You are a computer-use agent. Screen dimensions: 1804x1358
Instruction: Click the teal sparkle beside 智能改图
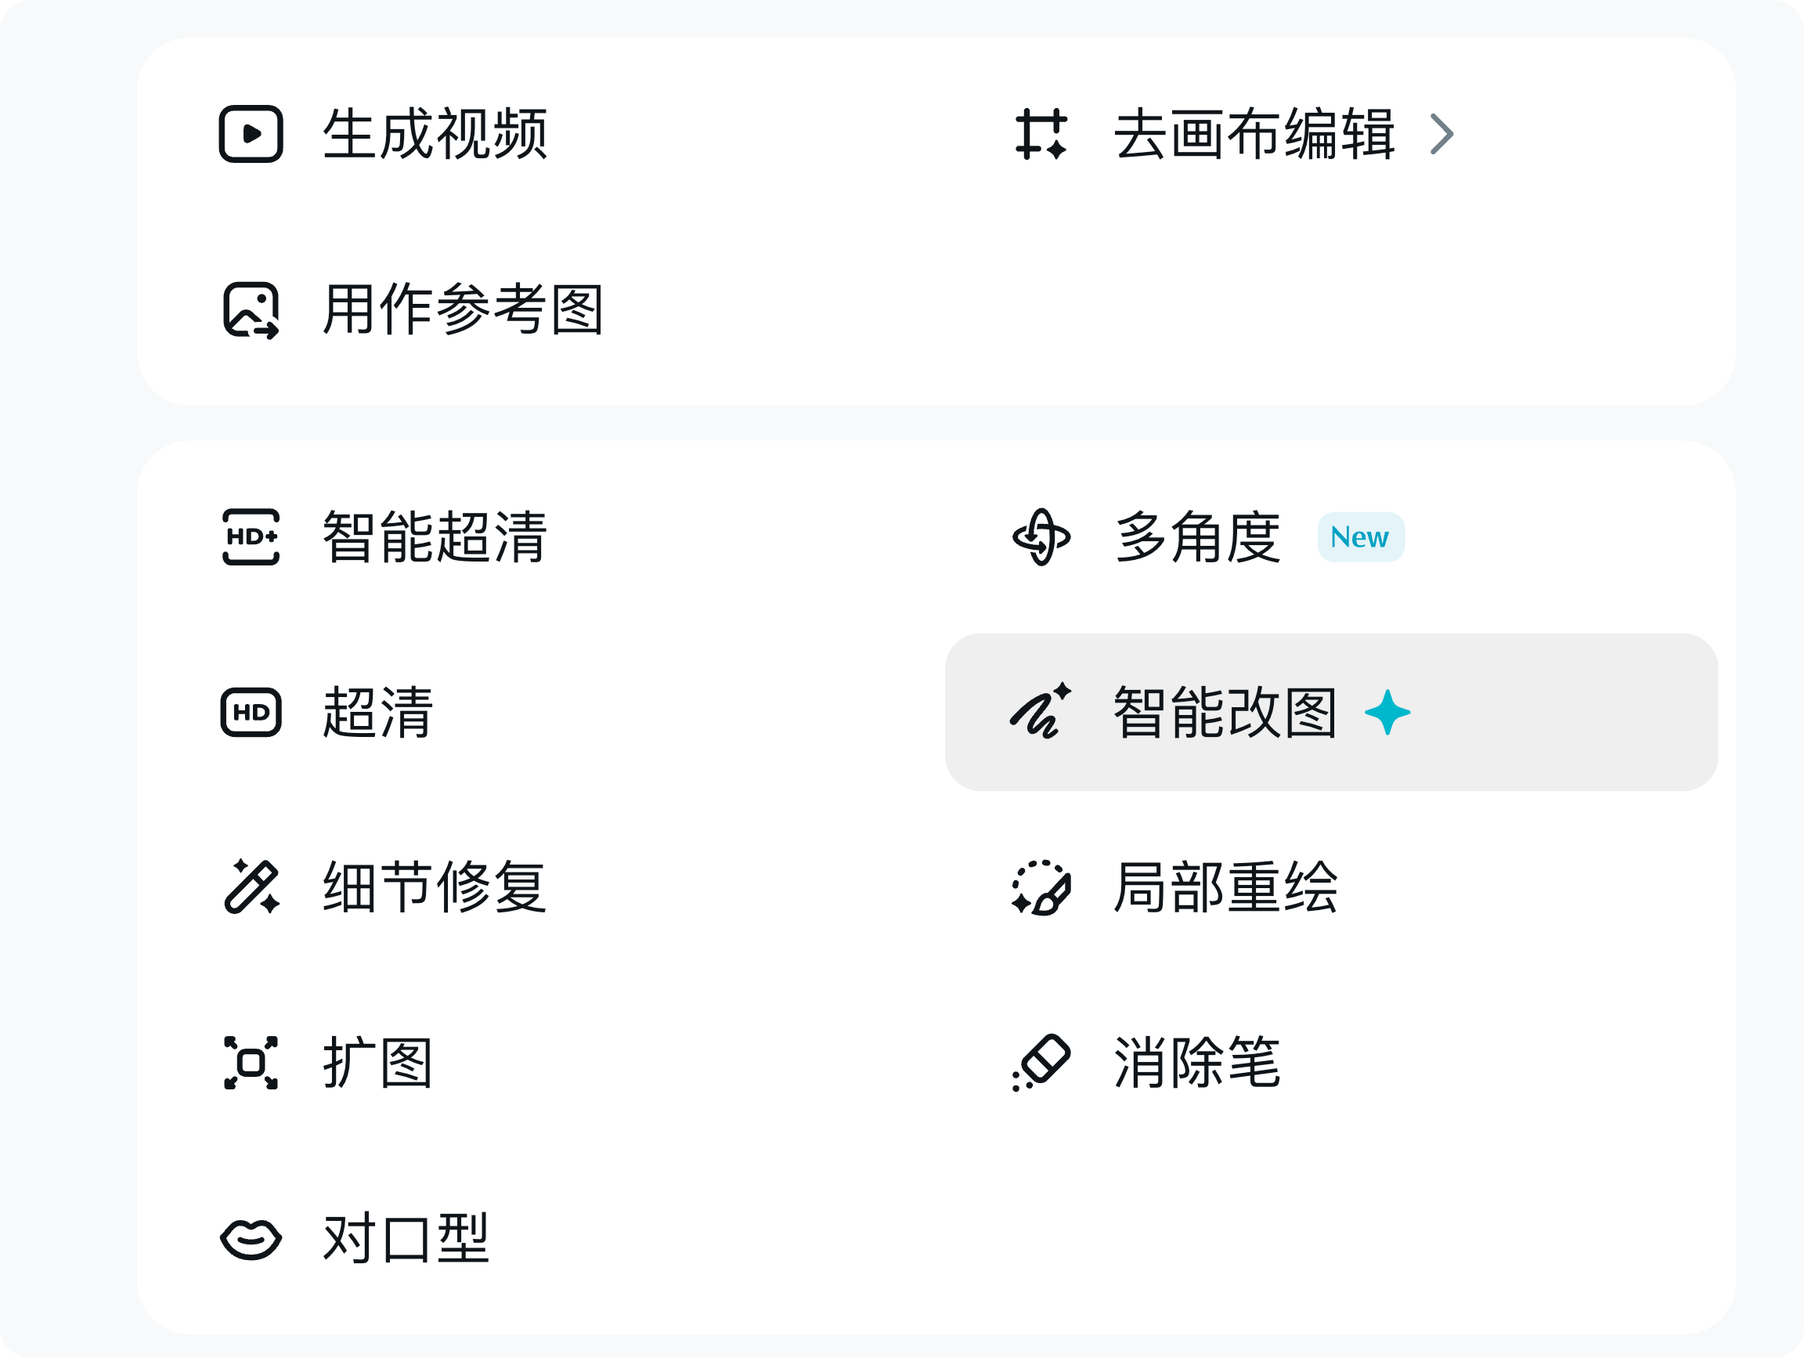(x=1387, y=712)
